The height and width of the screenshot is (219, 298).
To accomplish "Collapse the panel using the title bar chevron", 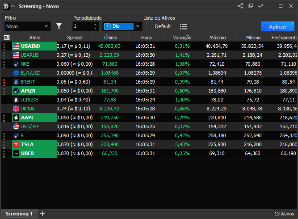I will pyautogui.click(x=13, y=6).
